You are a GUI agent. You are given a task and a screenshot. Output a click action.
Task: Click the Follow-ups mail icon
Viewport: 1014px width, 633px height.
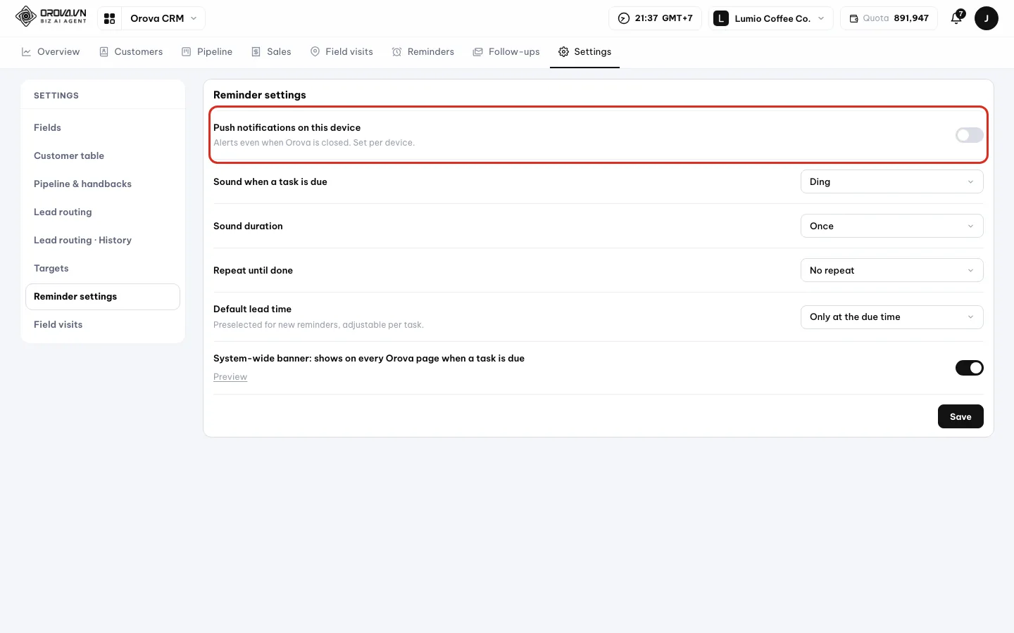pos(477,51)
